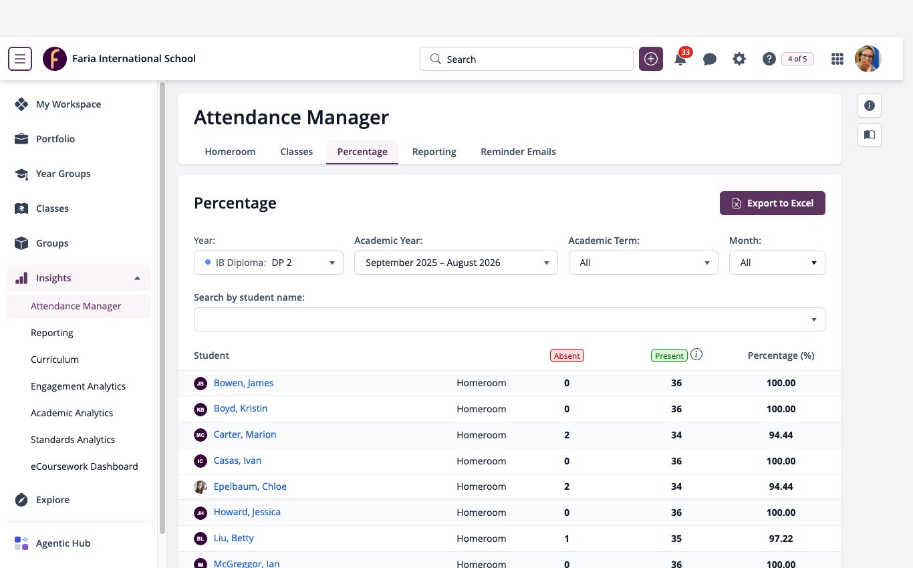Screen dimensions: 913x568
Task: Open Reporting under Insights sidebar
Action: click(x=52, y=333)
